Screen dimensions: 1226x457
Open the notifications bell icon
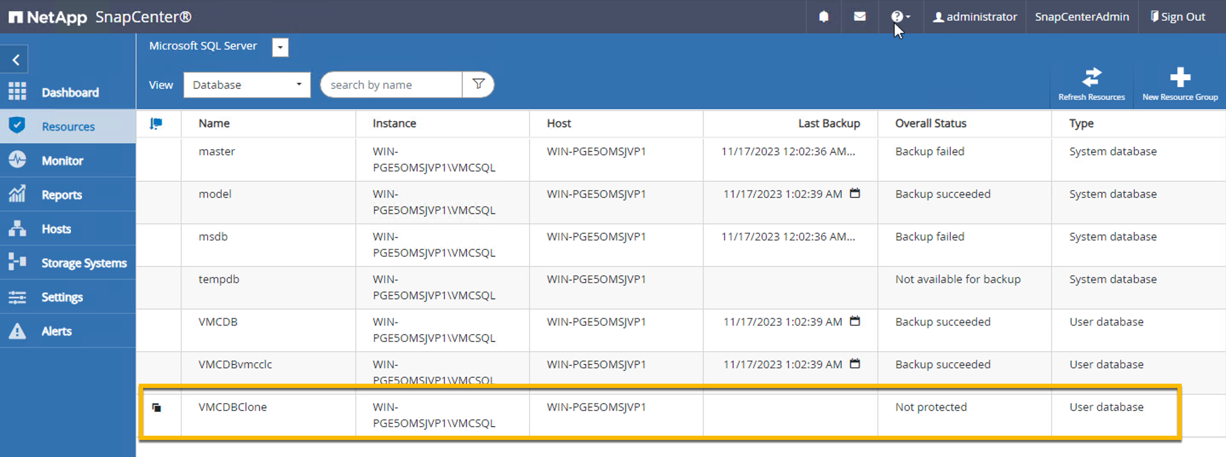pyautogui.click(x=823, y=17)
